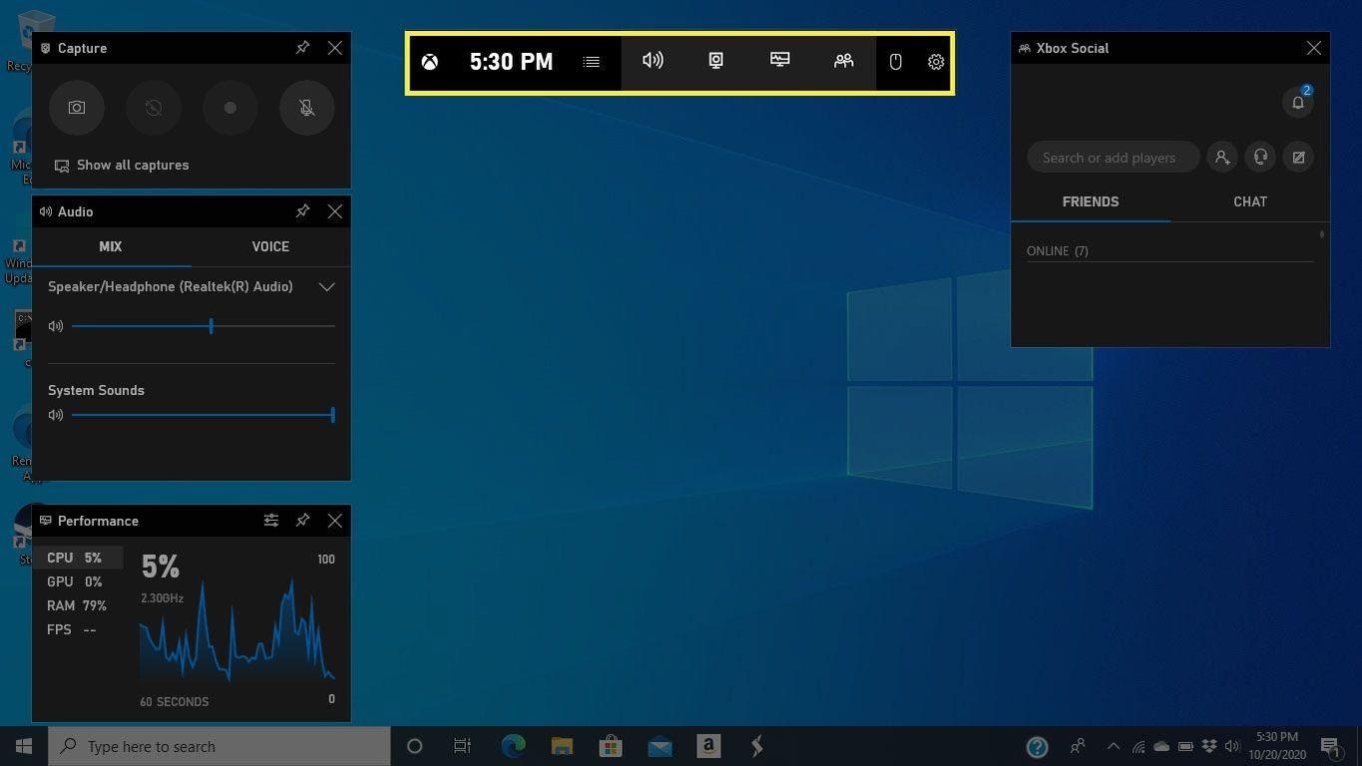This screenshot has height=766, width=1362.
Task: Open the Performance widget from the Game Bar
Action: click(779, 61)
